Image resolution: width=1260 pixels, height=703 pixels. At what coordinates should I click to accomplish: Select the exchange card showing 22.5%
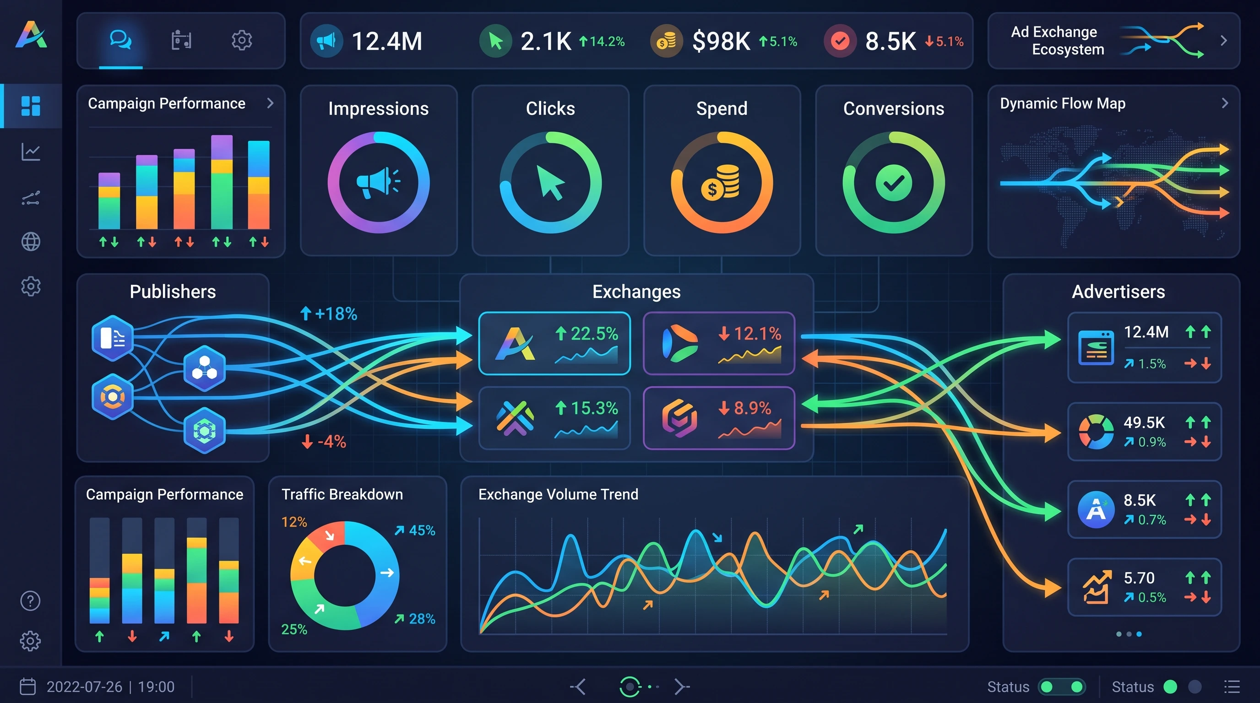click(x=554, y=343)
